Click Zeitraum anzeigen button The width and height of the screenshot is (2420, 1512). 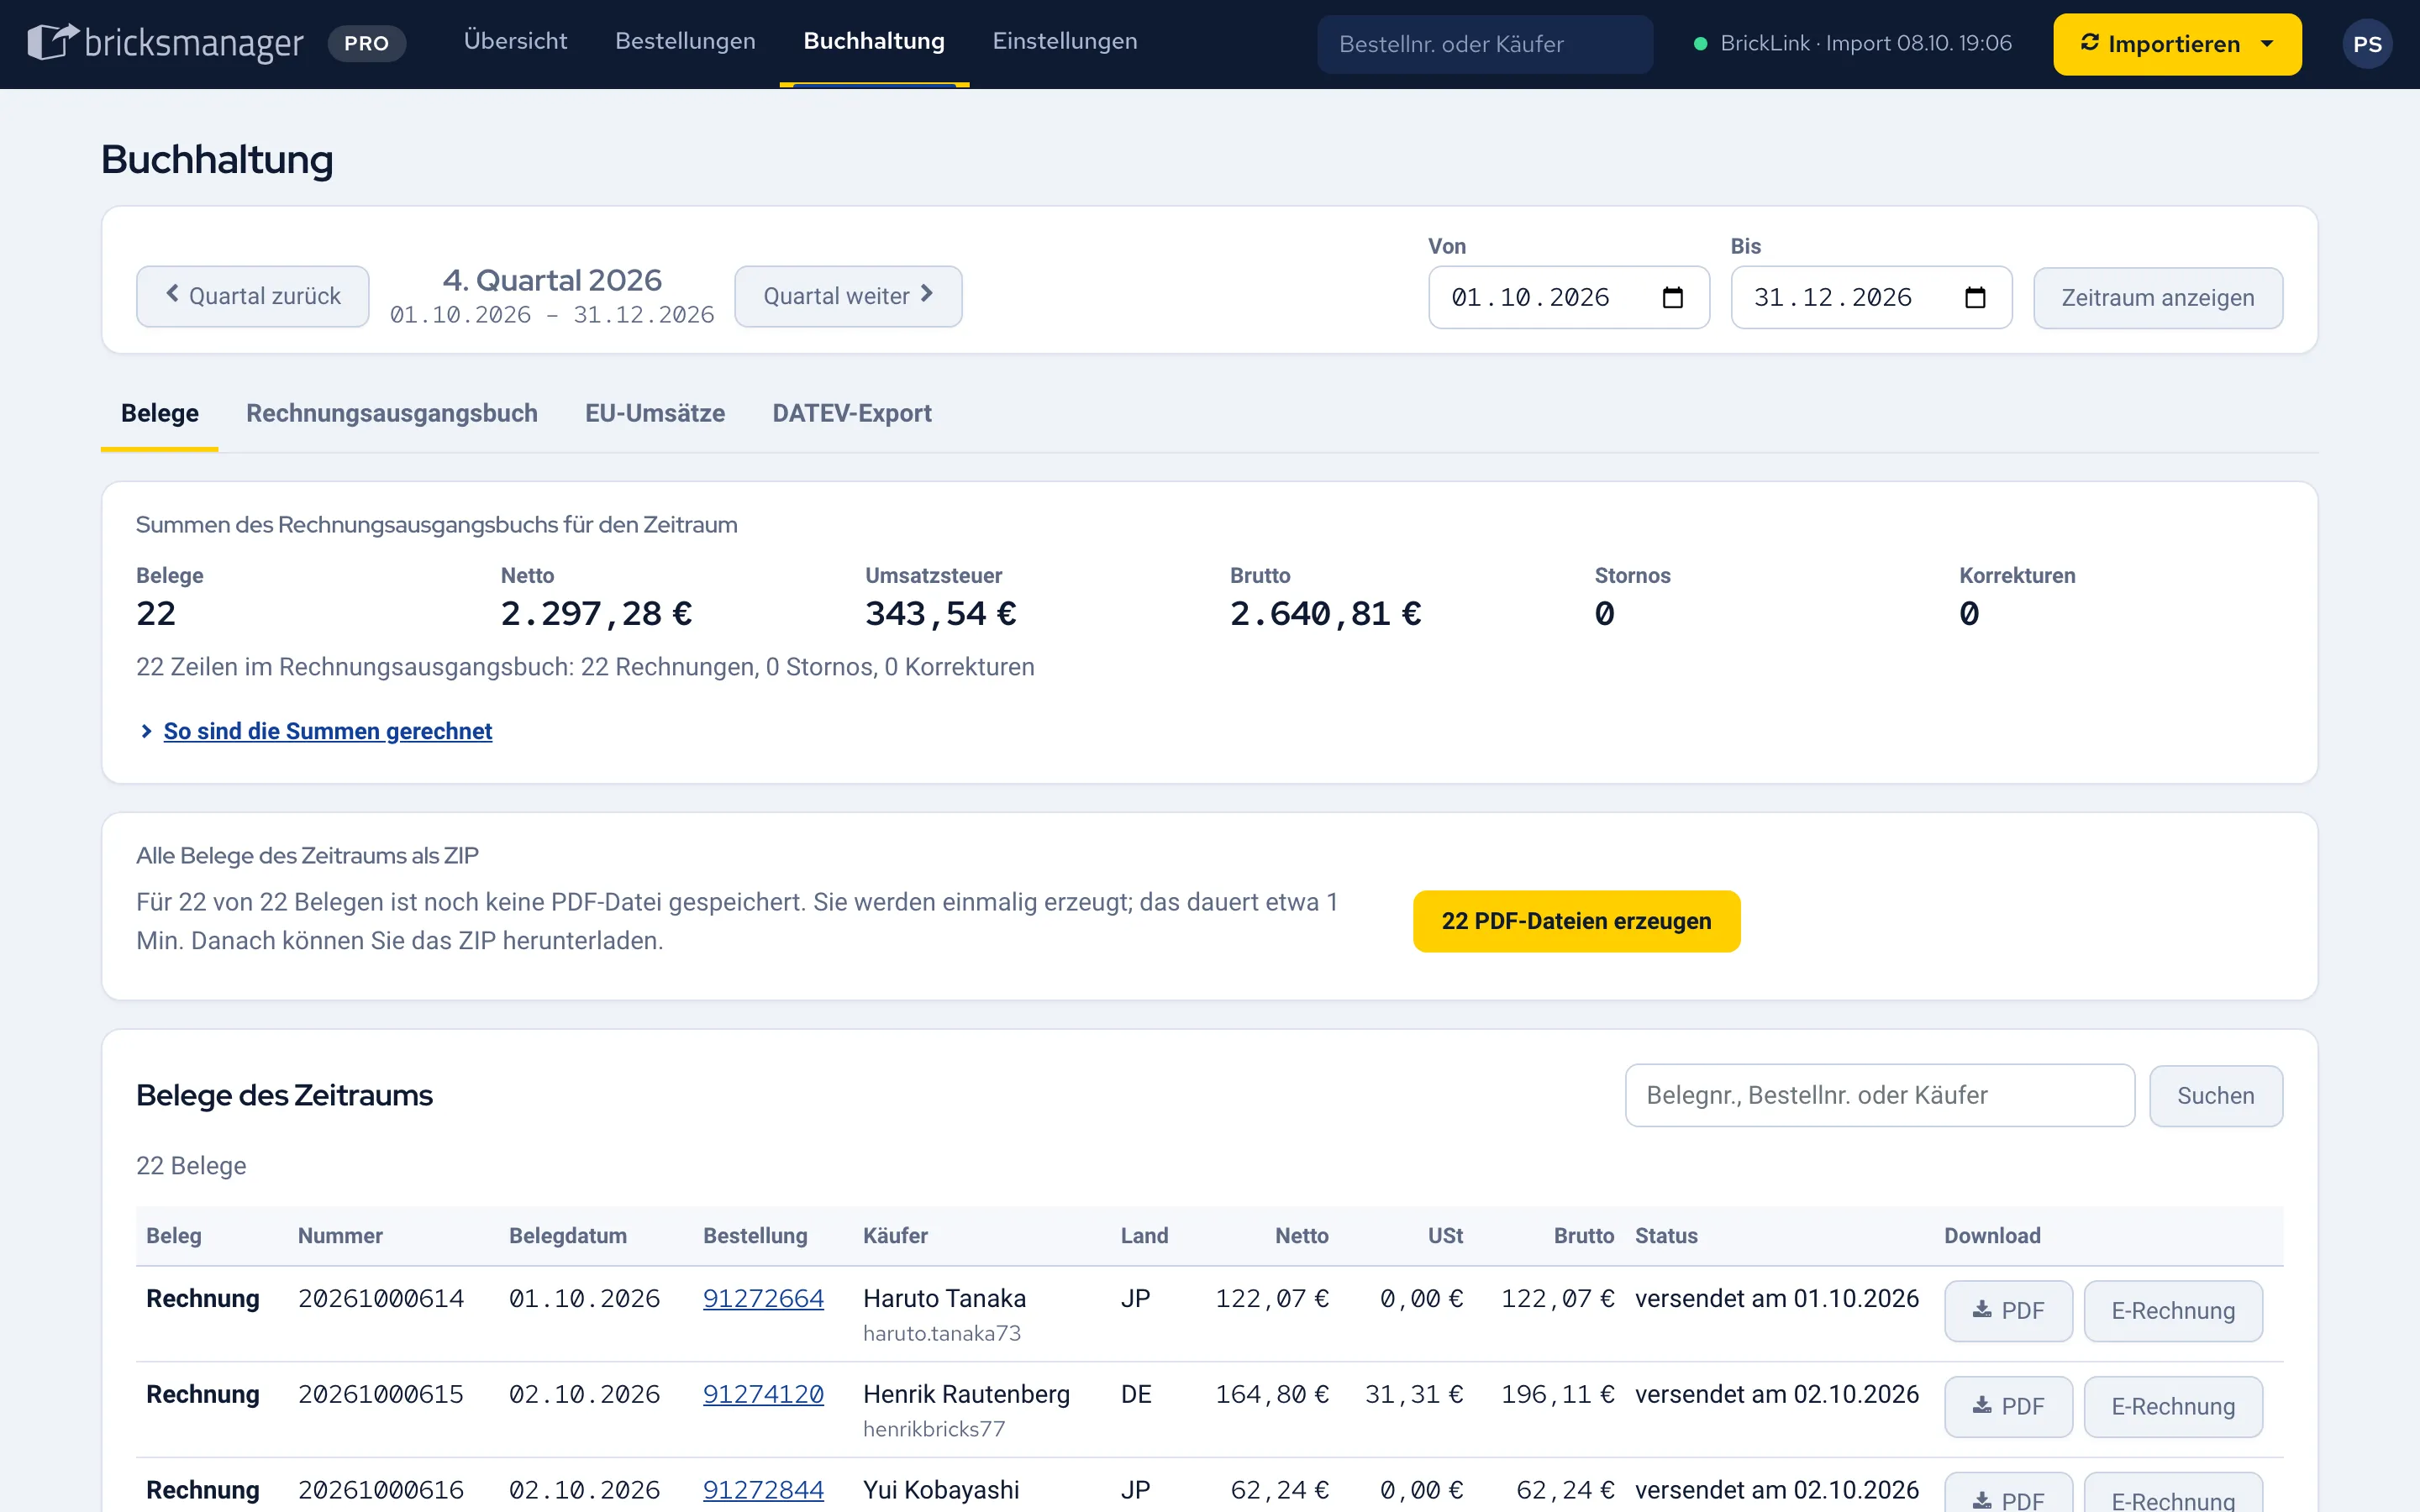point(2158,298)
